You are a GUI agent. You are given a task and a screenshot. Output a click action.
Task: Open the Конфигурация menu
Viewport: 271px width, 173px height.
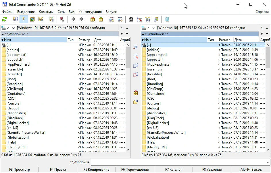click(x=90, y=12)
